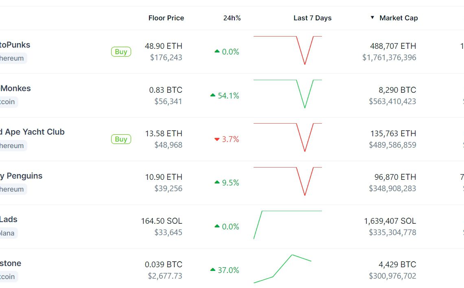Click the Lads SOL 7-day sparkline chart
Viewport: 464px width, 288px height.
pyautogui.click(x=287, y=225)
